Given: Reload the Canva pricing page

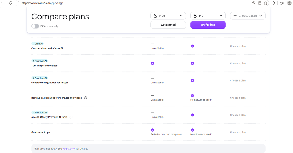Looking at the screenshot, I should 10,3.
